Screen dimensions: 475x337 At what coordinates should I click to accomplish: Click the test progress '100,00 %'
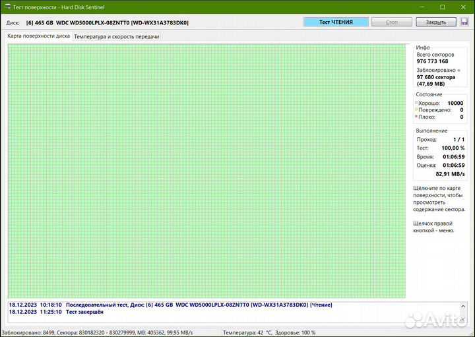453,148
